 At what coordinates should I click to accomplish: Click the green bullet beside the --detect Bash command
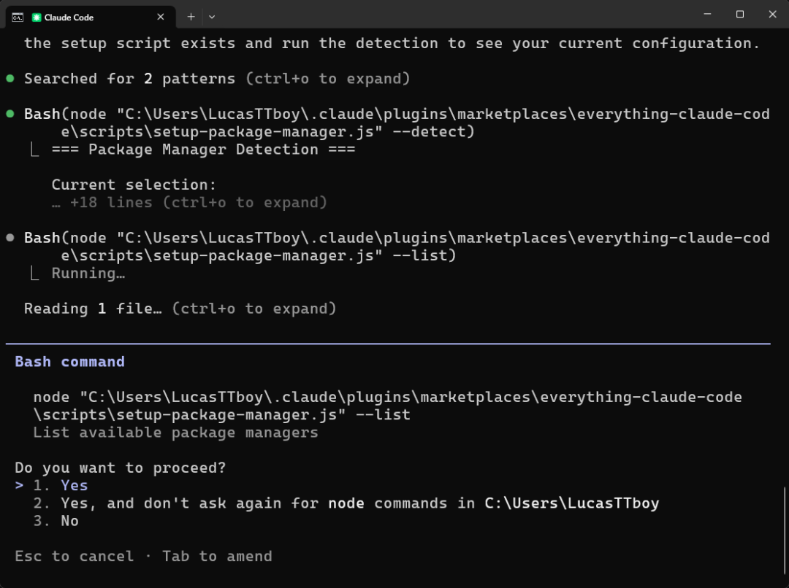(10, 114)
